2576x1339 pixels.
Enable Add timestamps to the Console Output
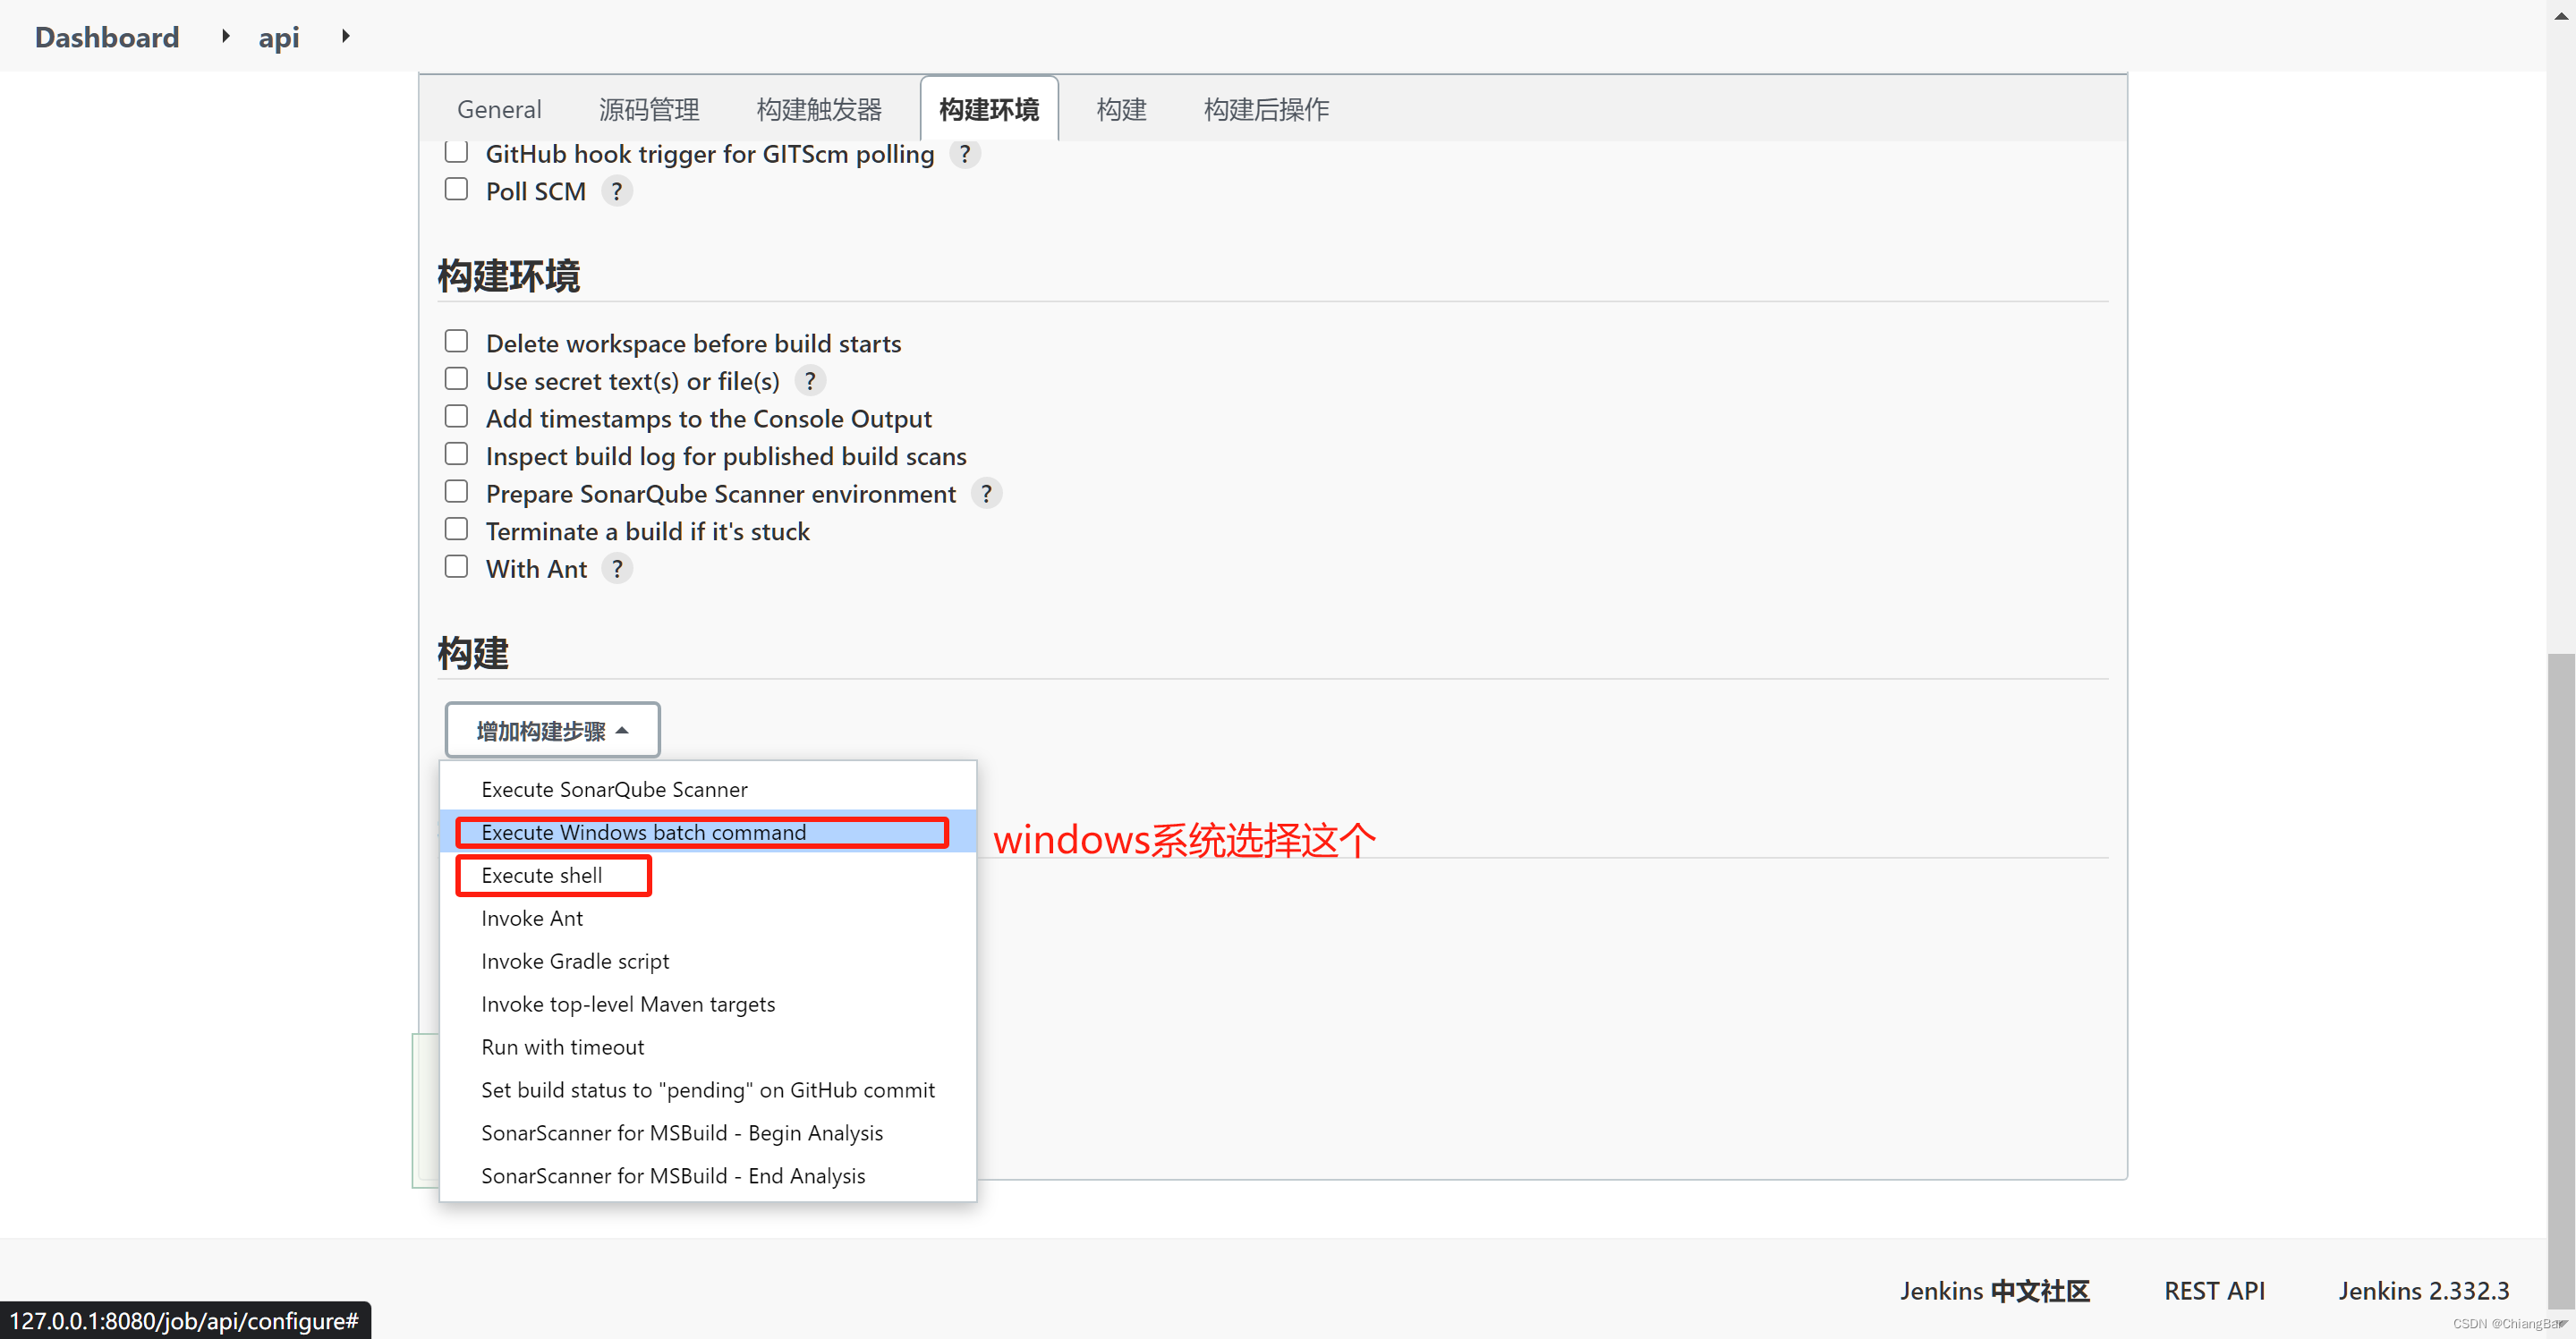(456, 416)
